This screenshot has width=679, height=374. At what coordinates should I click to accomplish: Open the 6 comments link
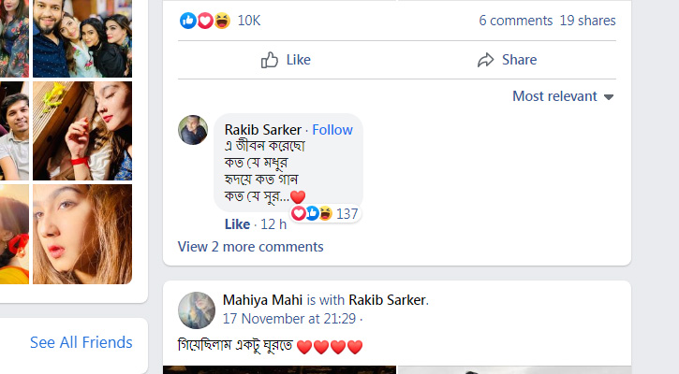point(515,21)
